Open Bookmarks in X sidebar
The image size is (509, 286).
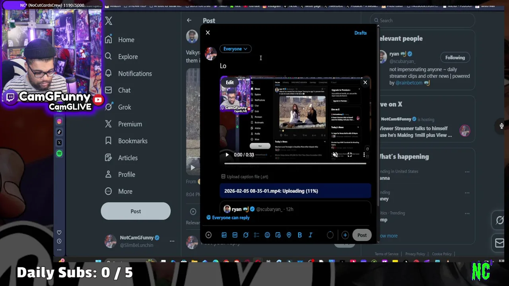126,141
